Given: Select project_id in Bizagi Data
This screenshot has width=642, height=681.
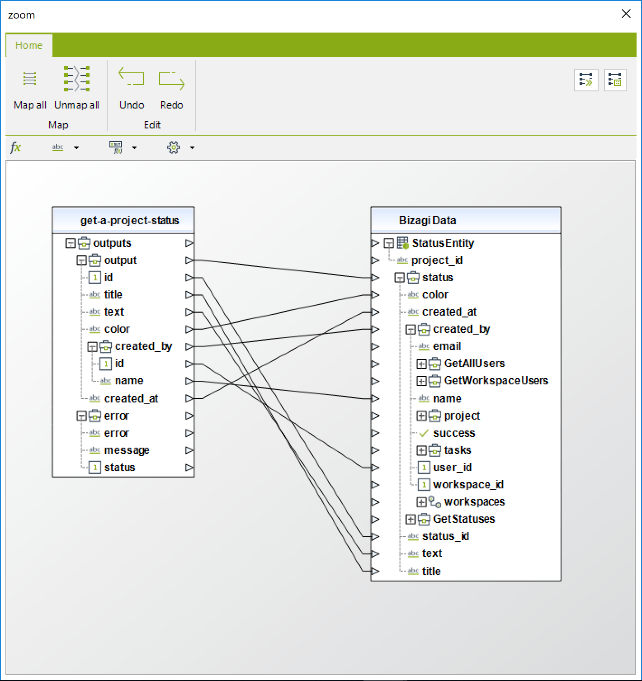Looking at the screenshot, I should pyautogui.click(x=437, y=260).
